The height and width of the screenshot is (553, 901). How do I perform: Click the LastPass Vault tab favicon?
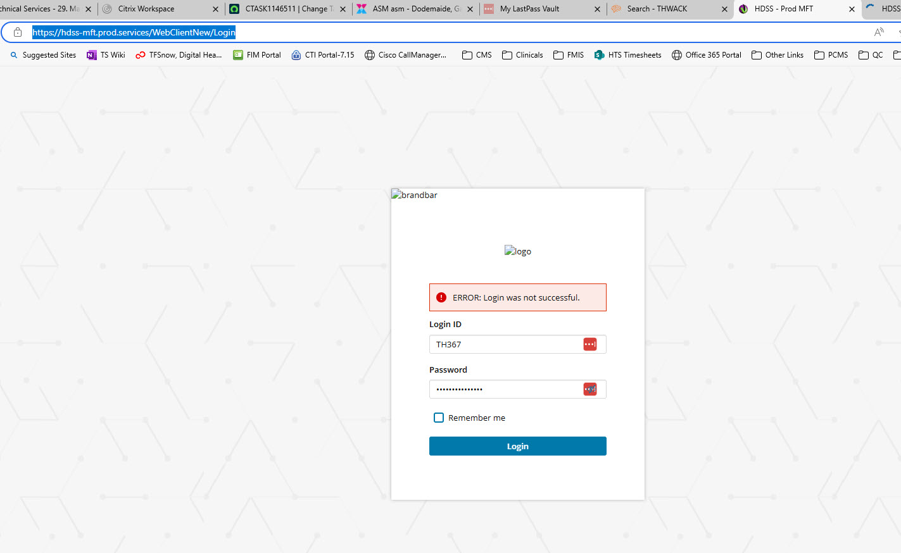[x=489, y=9]
